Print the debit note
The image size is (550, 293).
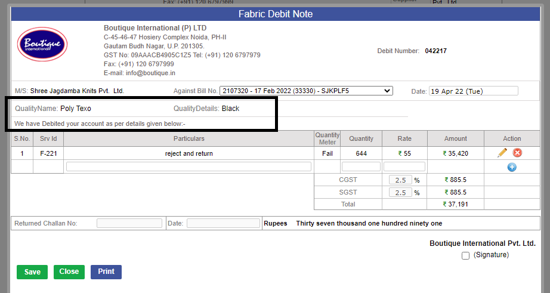106,272
